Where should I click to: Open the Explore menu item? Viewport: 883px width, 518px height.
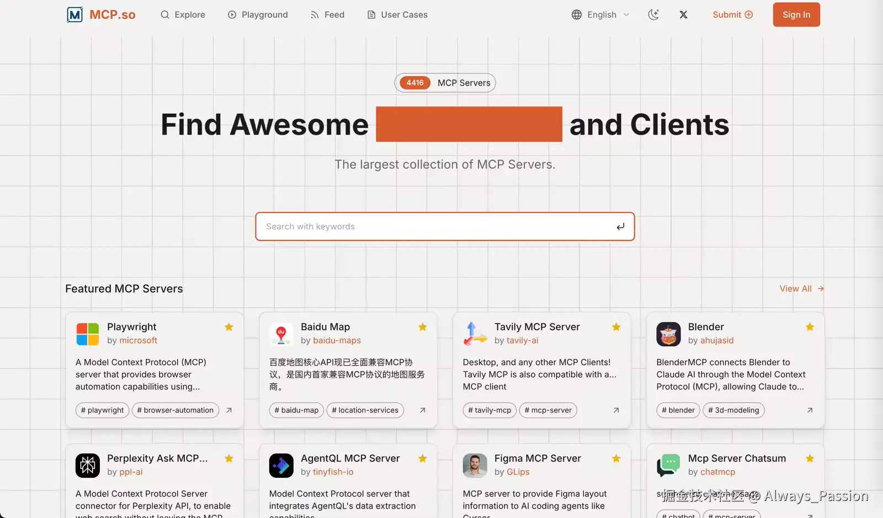coord(183,15)
